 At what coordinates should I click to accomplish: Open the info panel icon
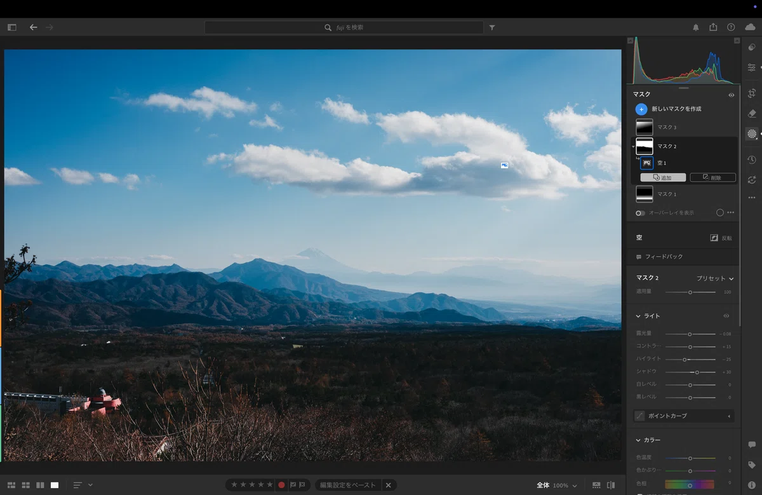[752, 485]
